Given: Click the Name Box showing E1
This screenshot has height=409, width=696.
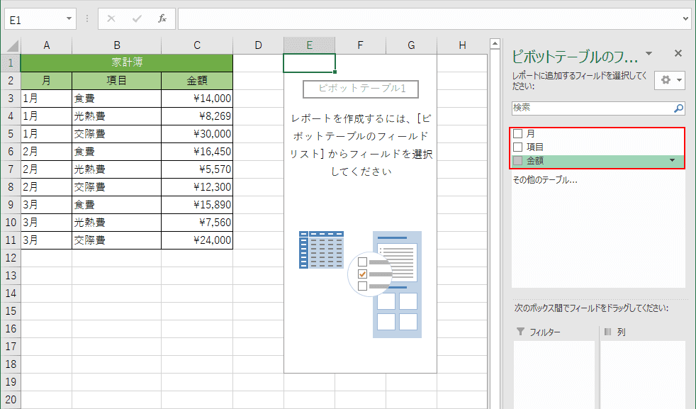Looking at the screenshot, I should click(35, 20).
